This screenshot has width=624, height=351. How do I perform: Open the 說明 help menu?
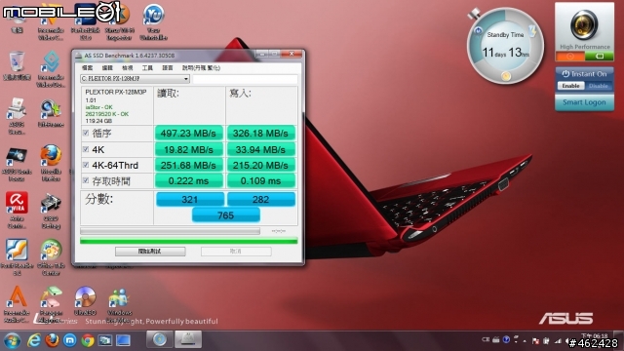pos(201,68)
